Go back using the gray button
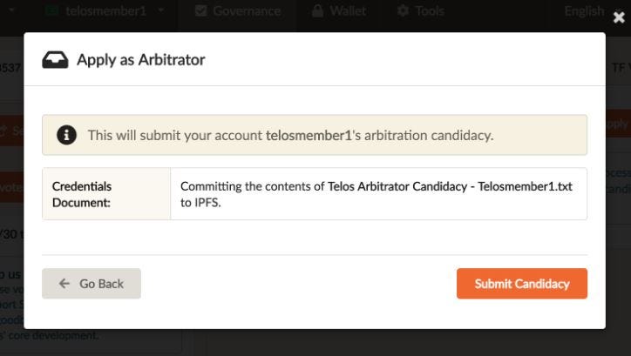 (92, 284)
